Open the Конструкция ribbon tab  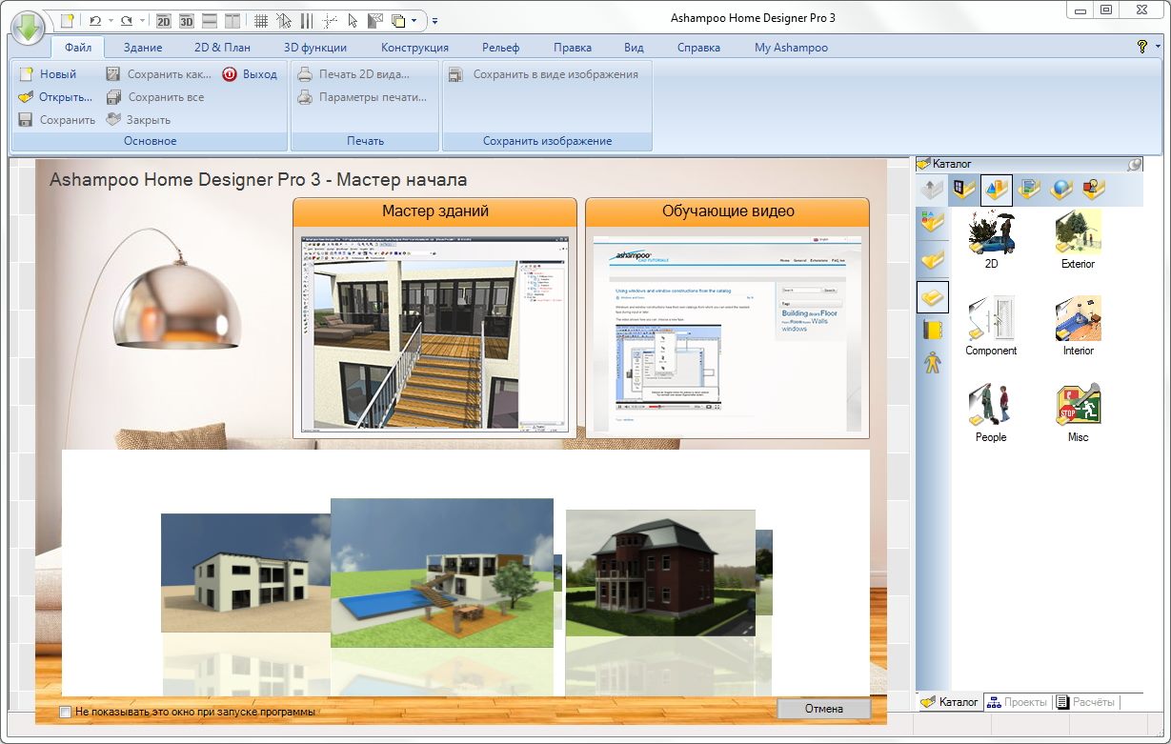(x=414, y=48)
